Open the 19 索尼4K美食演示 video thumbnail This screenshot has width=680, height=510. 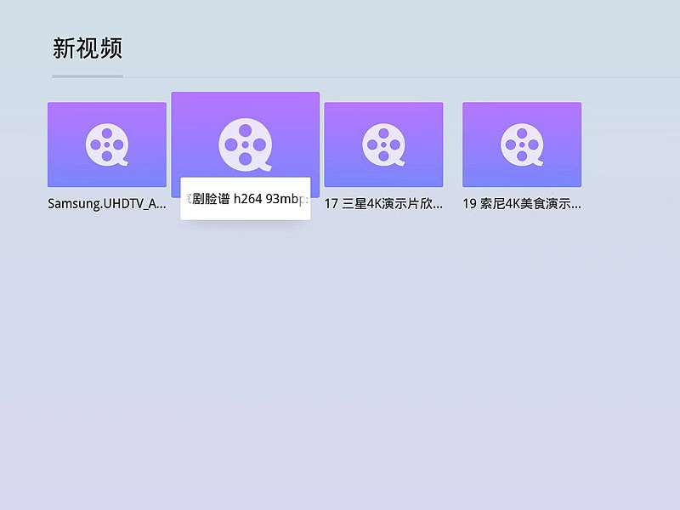pos(522,144)
